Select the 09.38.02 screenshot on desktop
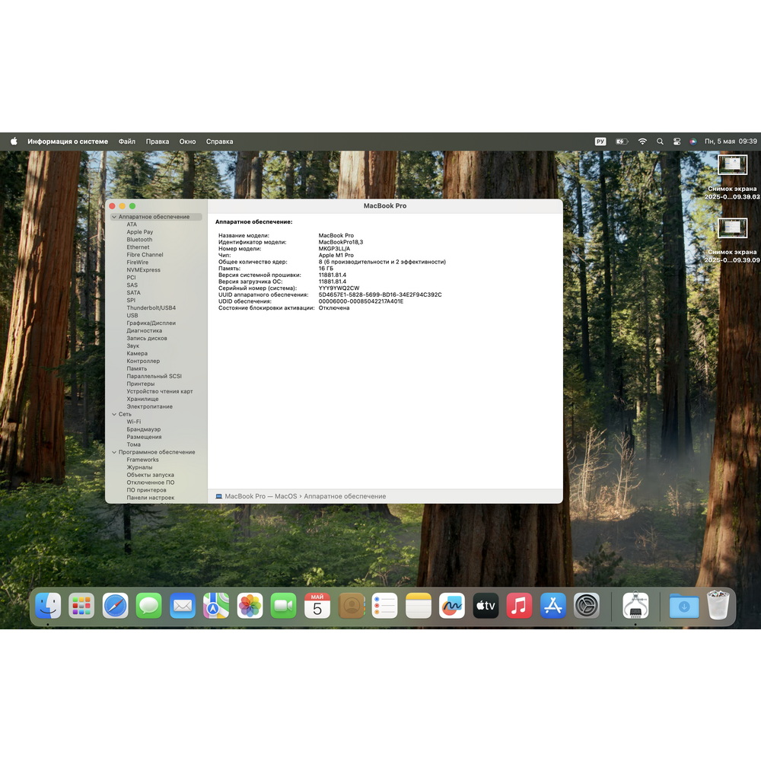Image resolution: width=761 pixels, height=761 pixels. pos(732,178)
